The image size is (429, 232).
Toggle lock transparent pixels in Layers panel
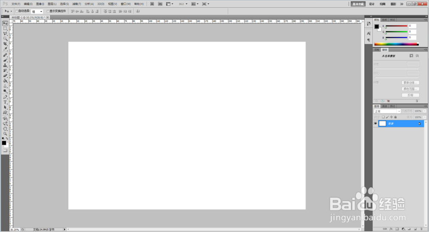point(383,117)
